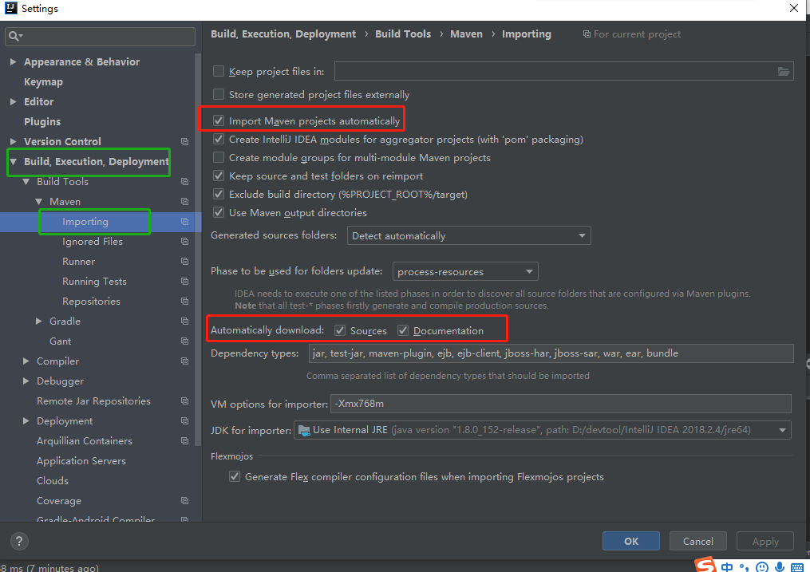Expand the Gradle node
The width and height of the screenshot is (810, 572).
[39, 322]
